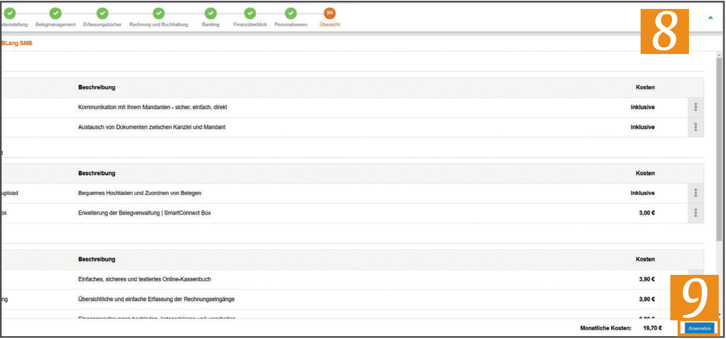Open options menu for Kommunikation row
Screen dimensions: 726x339
click(x=695, y=107)
